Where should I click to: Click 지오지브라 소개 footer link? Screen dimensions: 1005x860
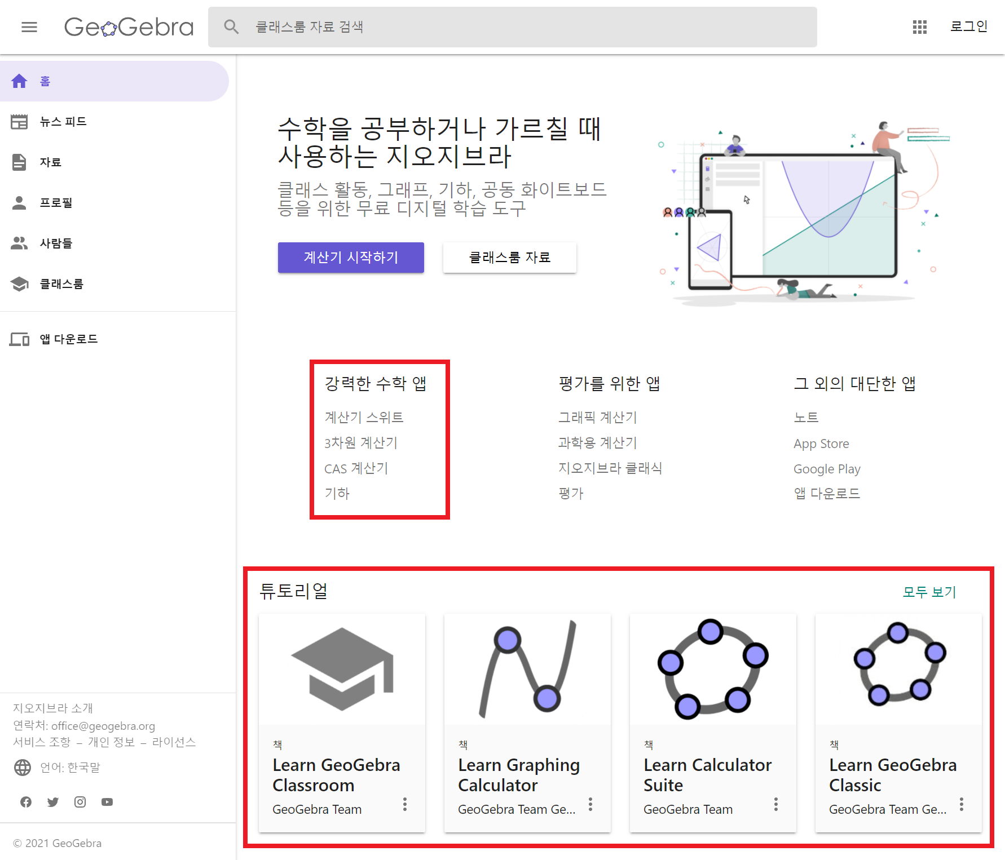(53, 708)
